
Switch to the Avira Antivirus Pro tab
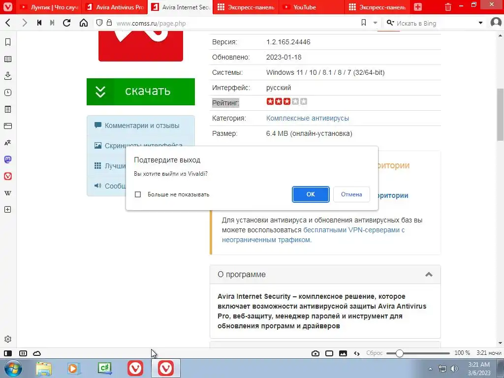[x=115, y=7]
